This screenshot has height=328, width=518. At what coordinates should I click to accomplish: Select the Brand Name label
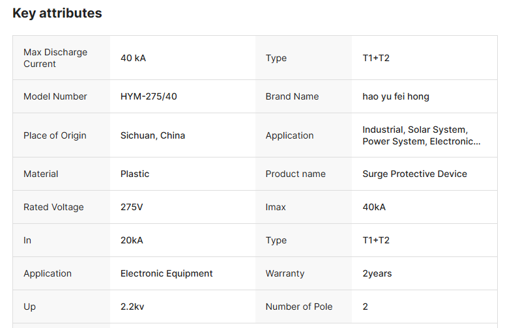(292, 96)
